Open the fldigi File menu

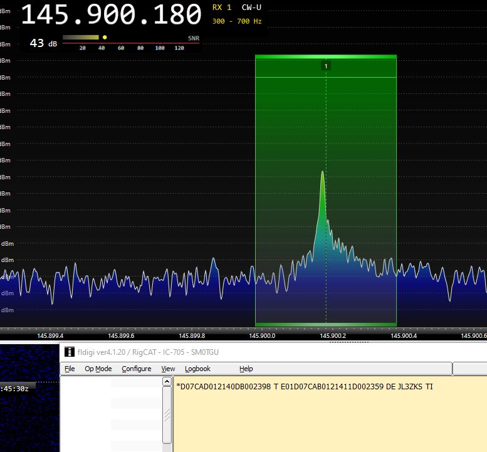(70, 369)
